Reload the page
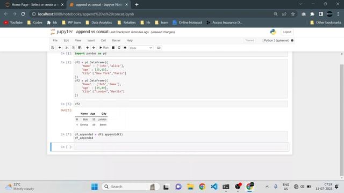 pos(23,14)
